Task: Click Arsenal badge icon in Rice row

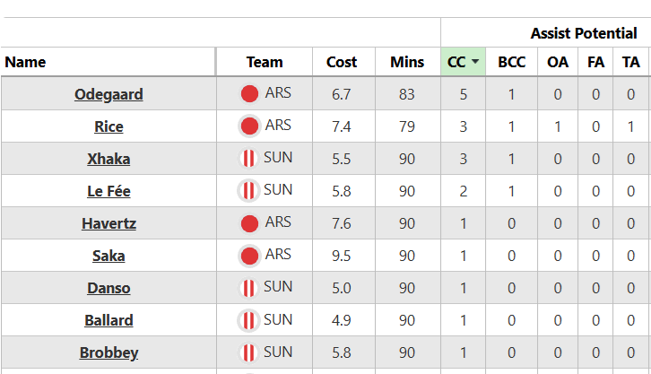Action: coord(249,126)
